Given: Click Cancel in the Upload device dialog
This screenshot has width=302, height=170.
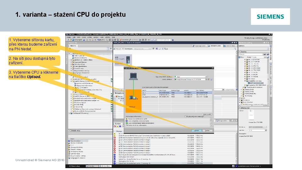Looking at the screenshot, I should pyautogui.click(x=207, y=131).
